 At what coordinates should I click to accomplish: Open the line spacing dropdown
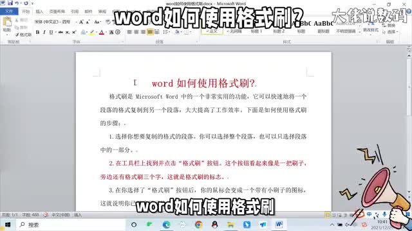166,32
